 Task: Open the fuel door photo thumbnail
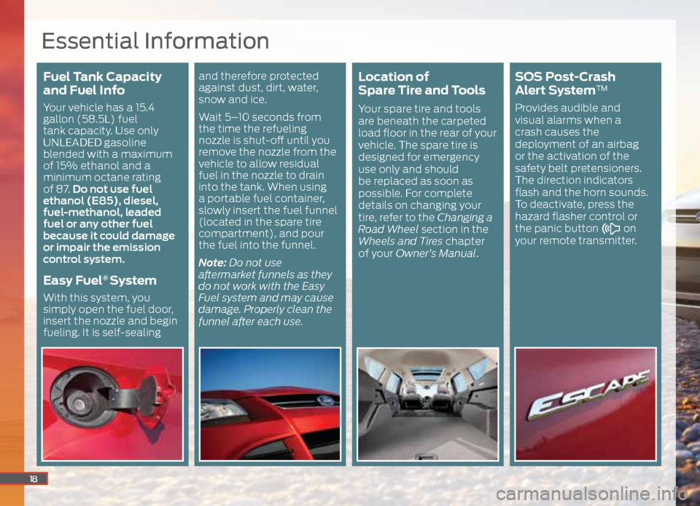pos(112,404)
